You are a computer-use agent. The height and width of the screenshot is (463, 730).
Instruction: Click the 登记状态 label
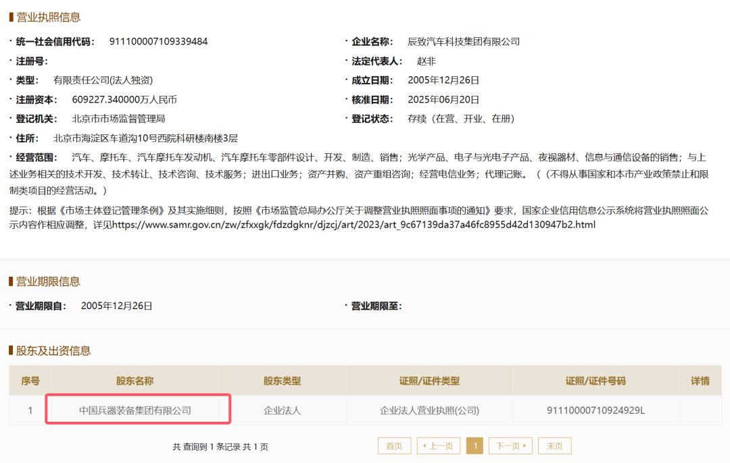point(372,119)
